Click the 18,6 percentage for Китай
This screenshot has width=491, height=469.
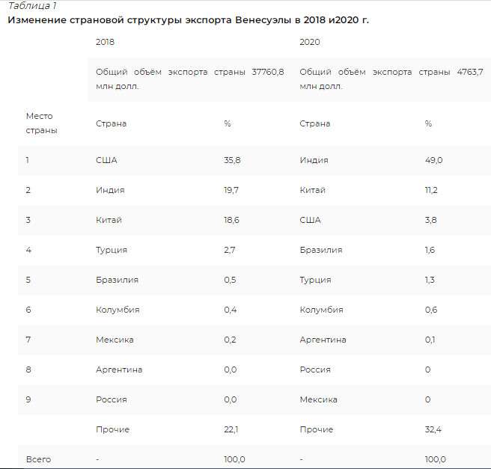point(231,220)
